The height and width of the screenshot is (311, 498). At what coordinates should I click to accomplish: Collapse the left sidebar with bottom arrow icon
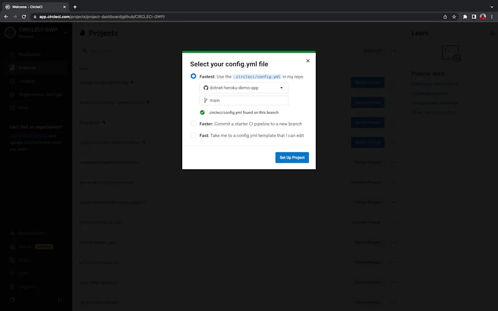[60, 300]
